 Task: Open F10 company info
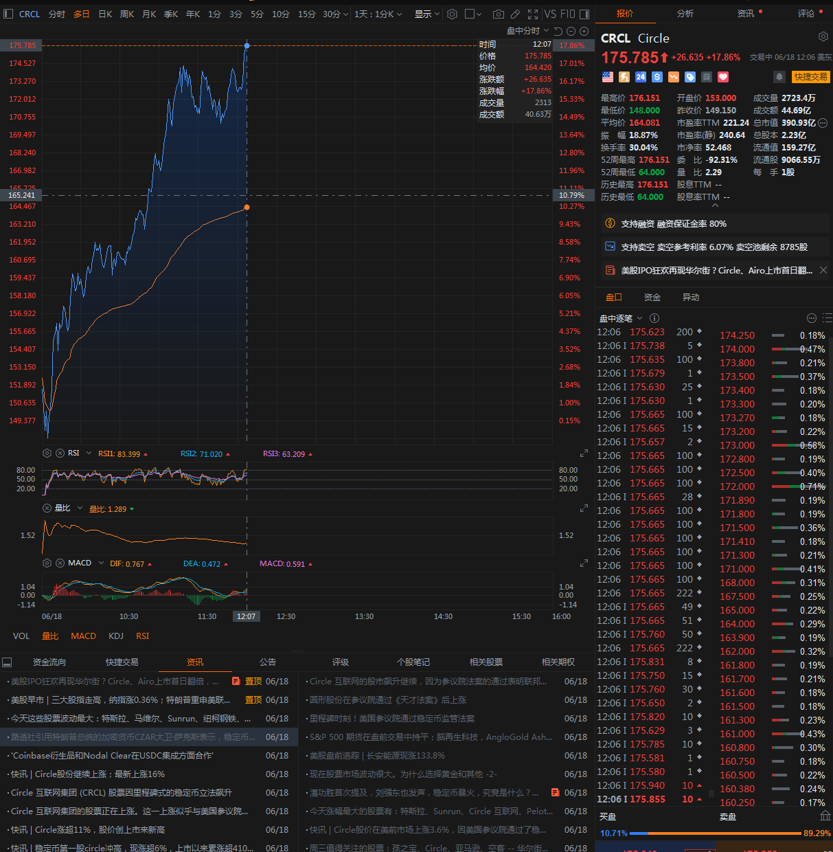tap(567, 14)
